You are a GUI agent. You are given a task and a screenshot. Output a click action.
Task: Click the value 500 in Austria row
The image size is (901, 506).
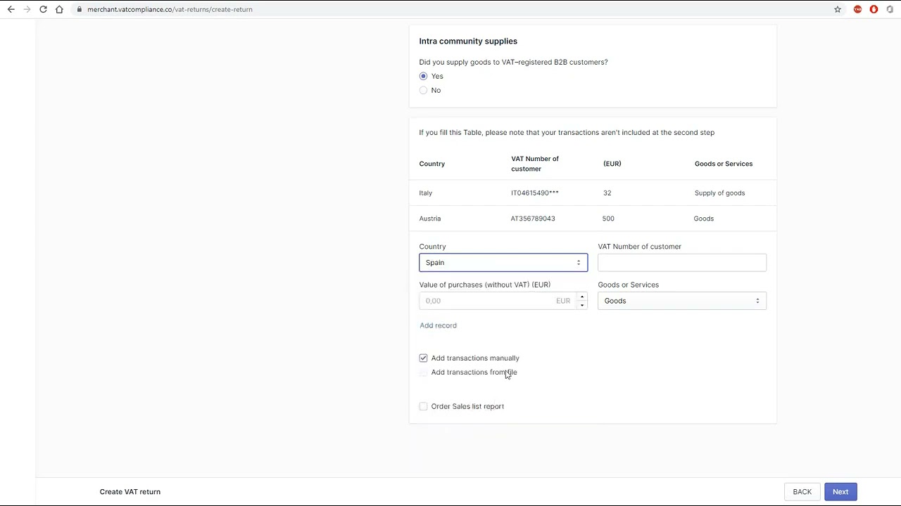point(608,219)
